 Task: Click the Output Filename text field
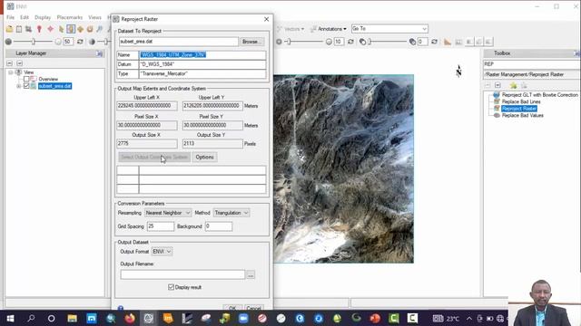(x=182, y=274)
